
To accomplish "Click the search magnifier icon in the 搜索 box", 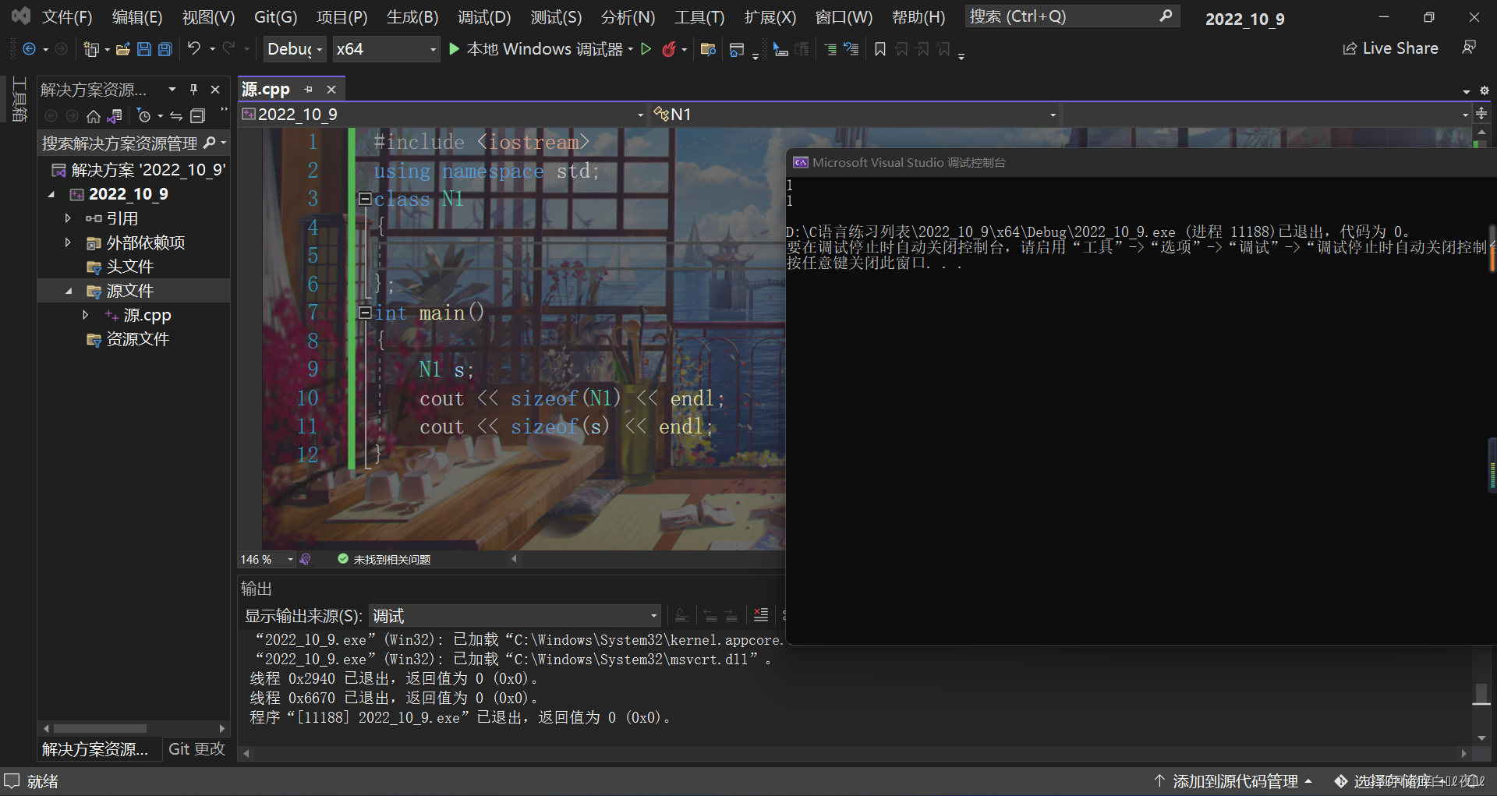I will 1166,16.
